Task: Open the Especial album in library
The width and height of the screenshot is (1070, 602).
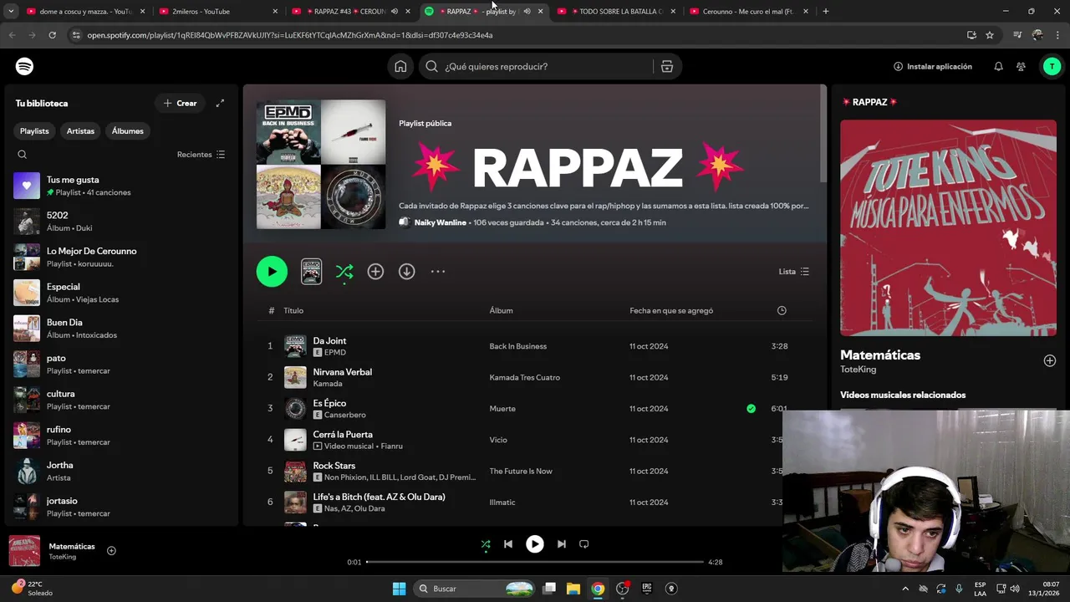Action: 120,293
